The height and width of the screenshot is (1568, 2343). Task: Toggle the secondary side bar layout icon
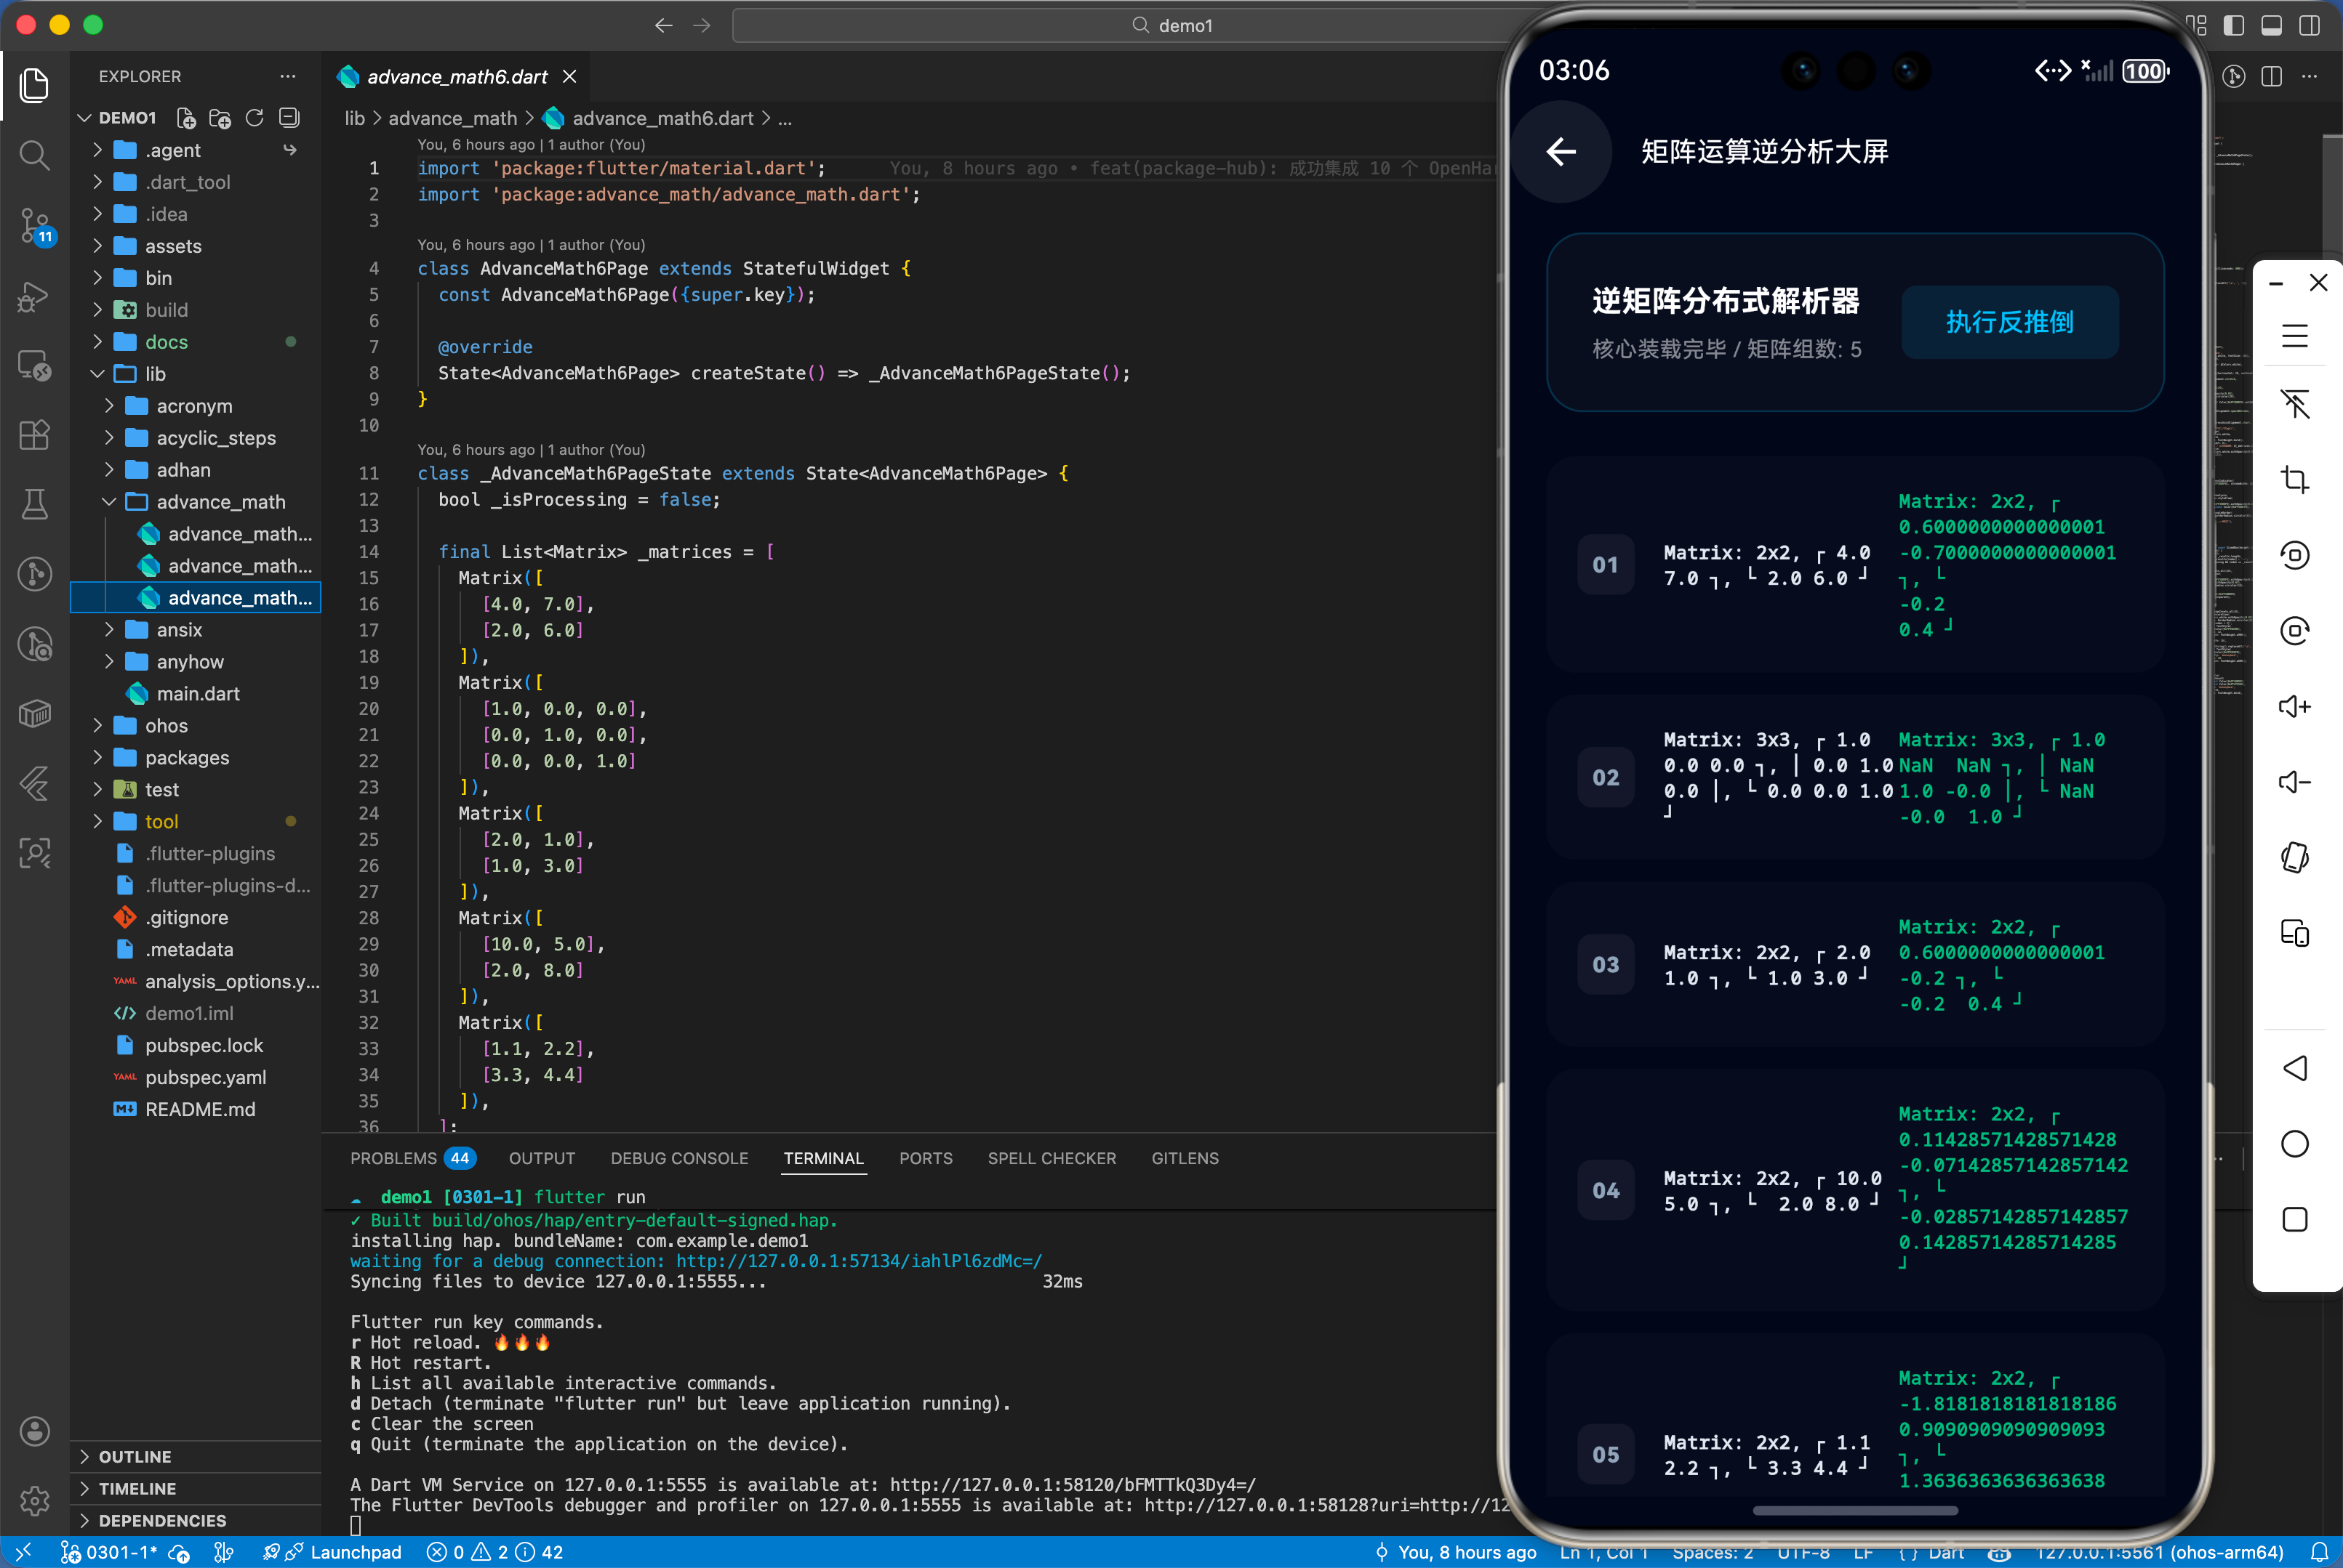pos(2309,25)
